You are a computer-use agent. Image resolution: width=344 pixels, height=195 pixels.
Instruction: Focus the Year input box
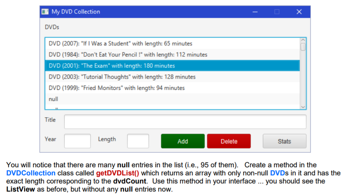coord(77,141)
